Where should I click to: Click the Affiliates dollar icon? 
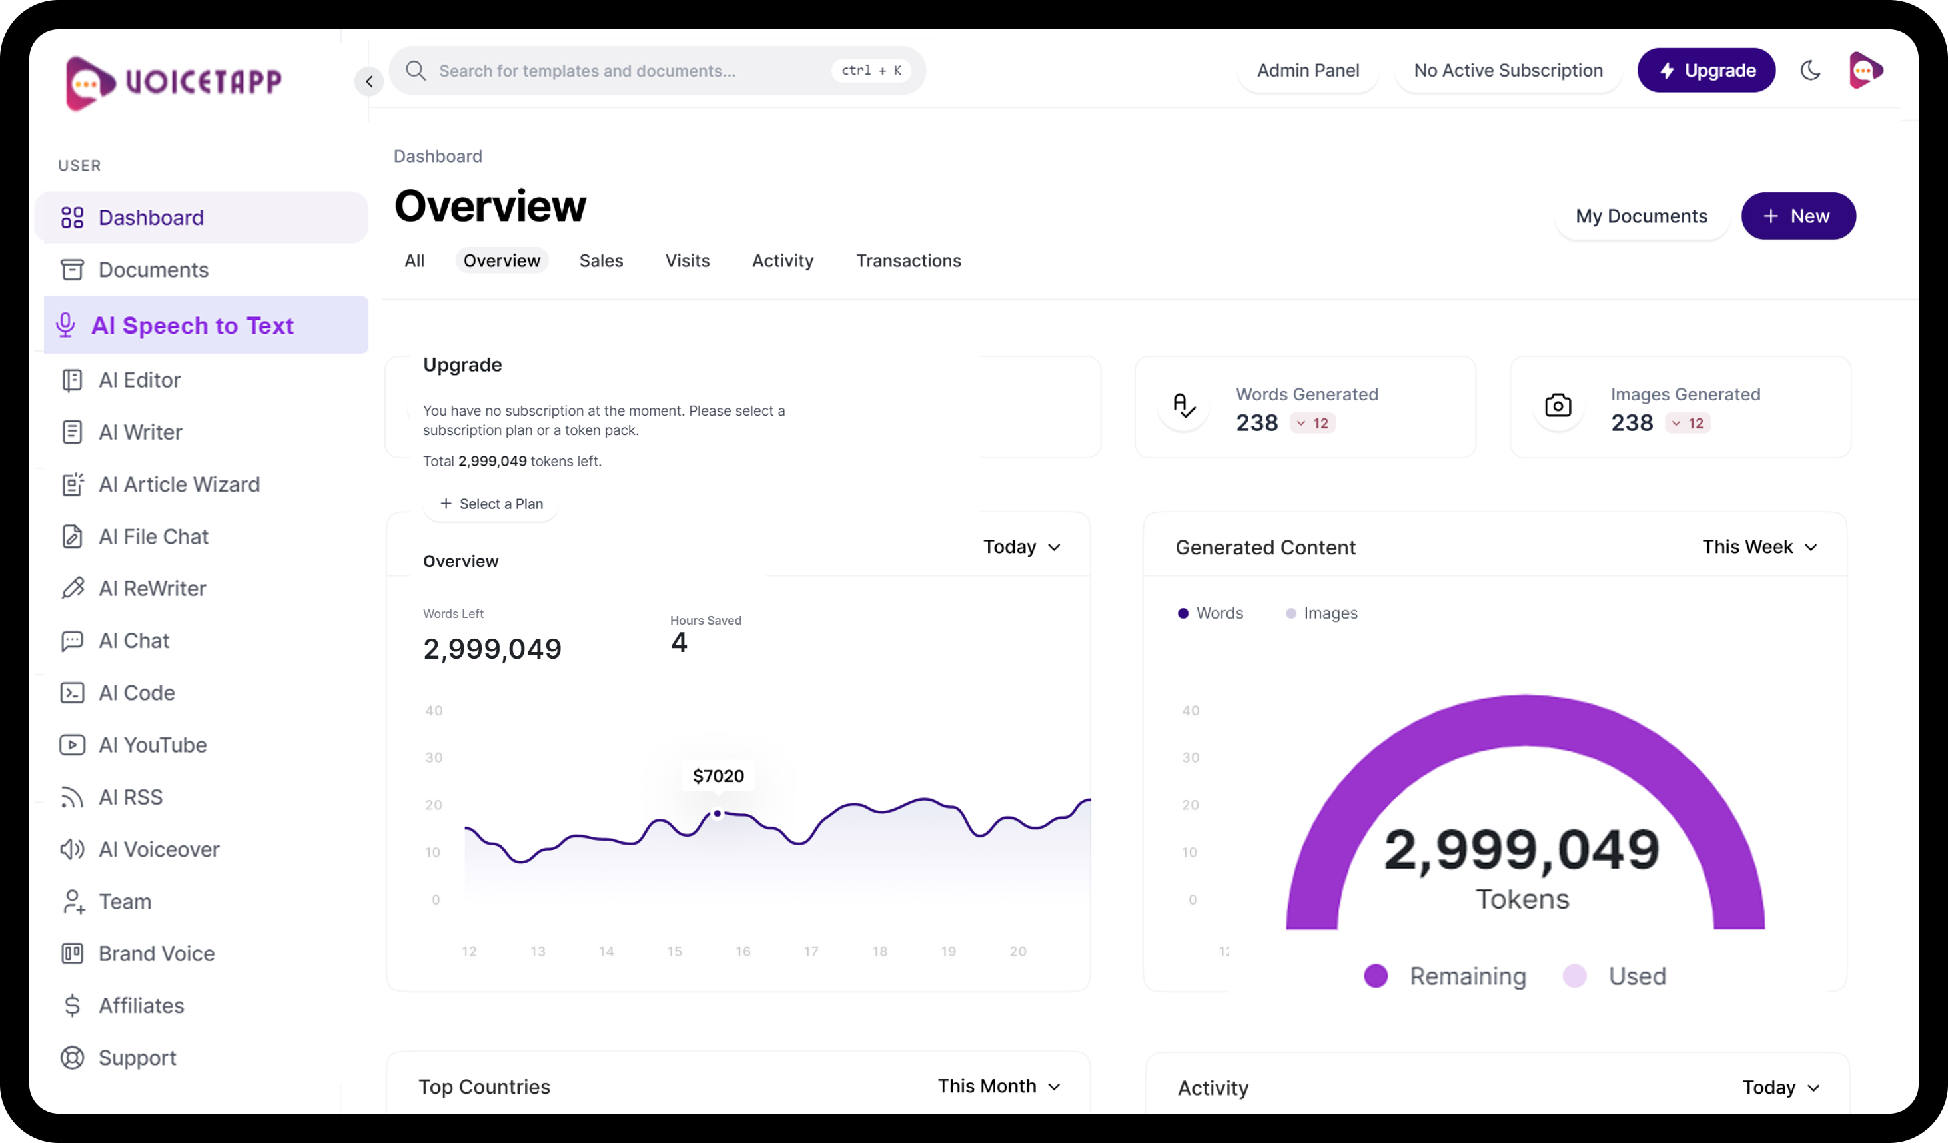[x=72, y=1005]
